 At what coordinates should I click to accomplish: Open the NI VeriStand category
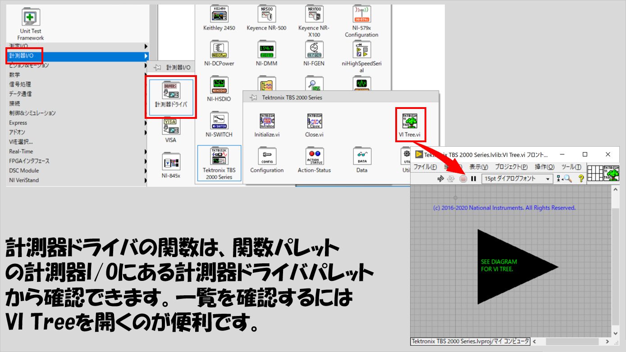coord(78,180)
